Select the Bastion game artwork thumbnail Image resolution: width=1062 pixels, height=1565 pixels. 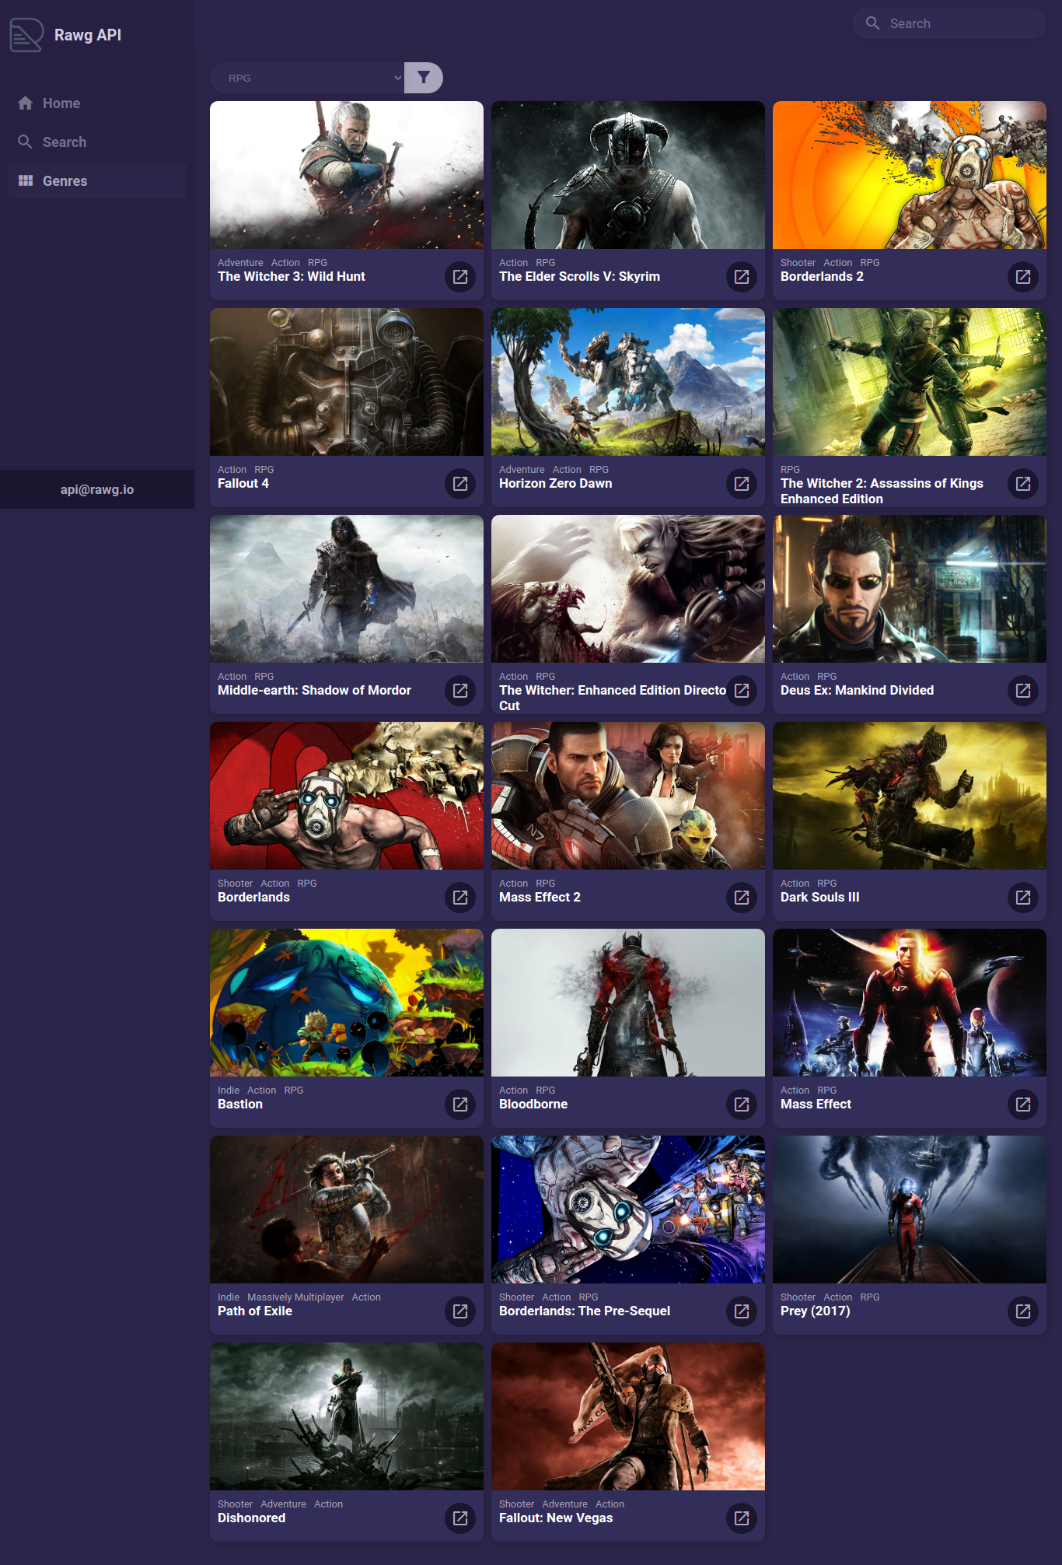347,1003
